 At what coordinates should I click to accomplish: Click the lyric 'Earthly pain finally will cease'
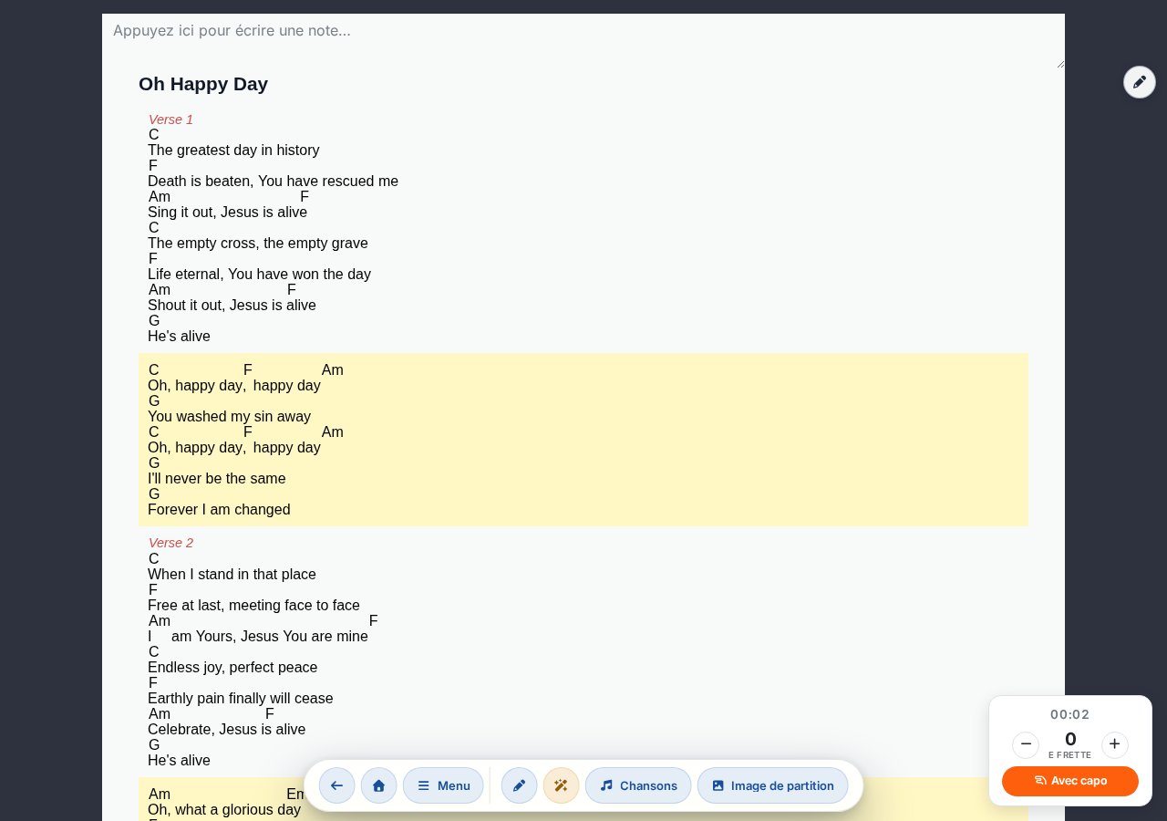[241, 699]
